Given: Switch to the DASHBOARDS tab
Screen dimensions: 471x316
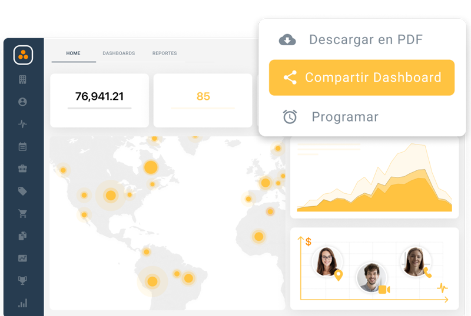Looking at the screenshot, I should 119,53.
